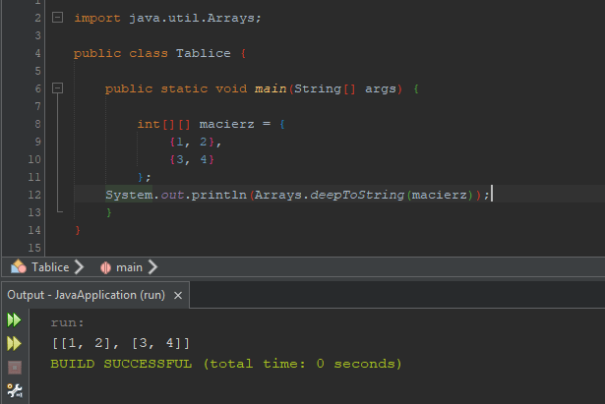Select the Output - JavaApplication (run) tab
This screenshot has height=404, width=605.
(86, 295)
